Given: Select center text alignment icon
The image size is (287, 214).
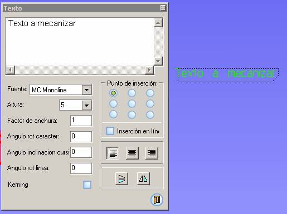Looking at the screenshot, I should point(132,153).
